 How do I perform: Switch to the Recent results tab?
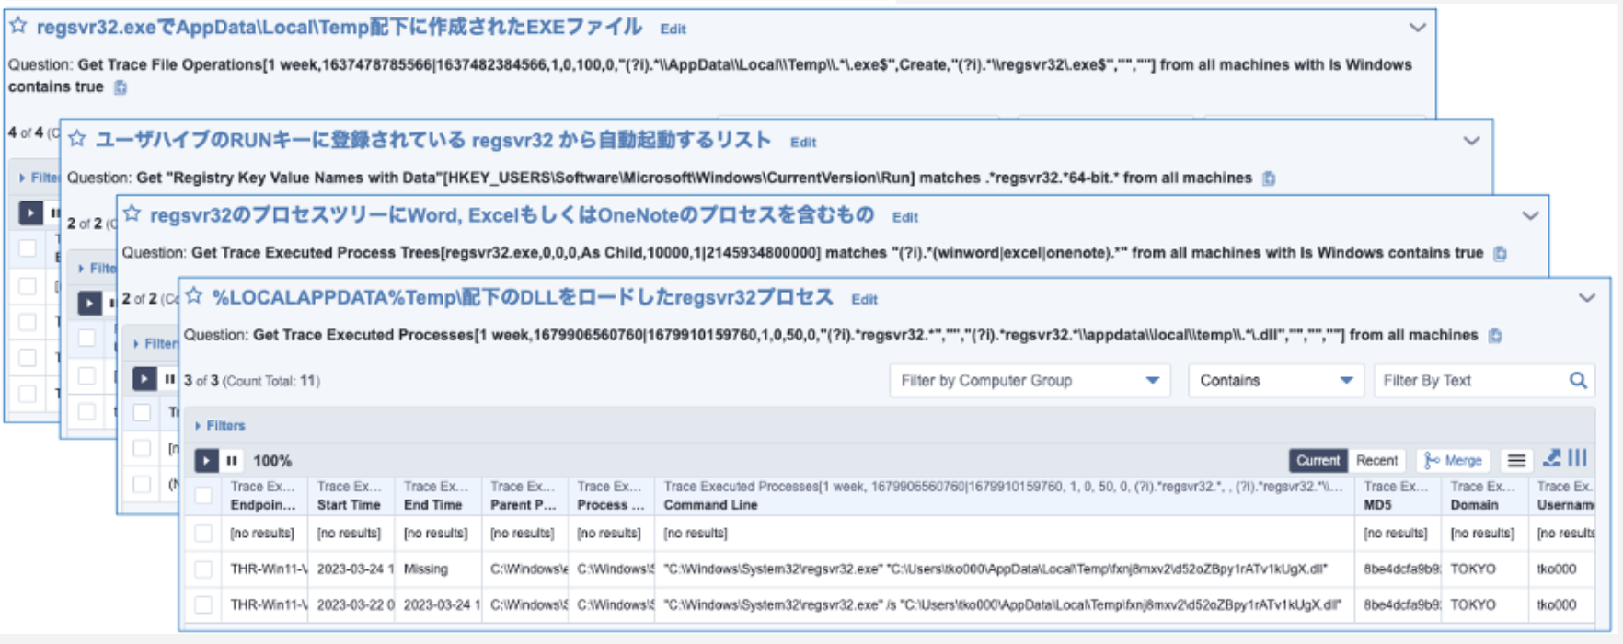[x=1376, y=460]
